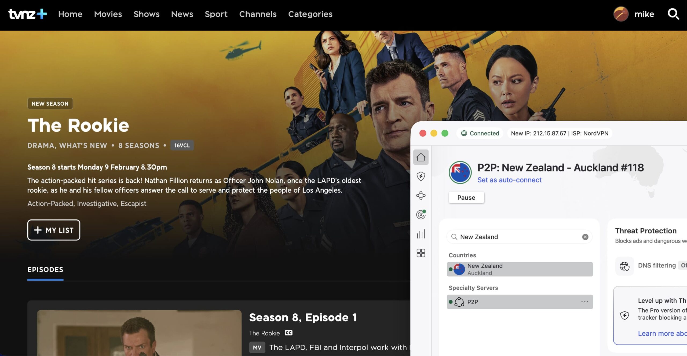Pause the VPN connection

tap(466, 197)
